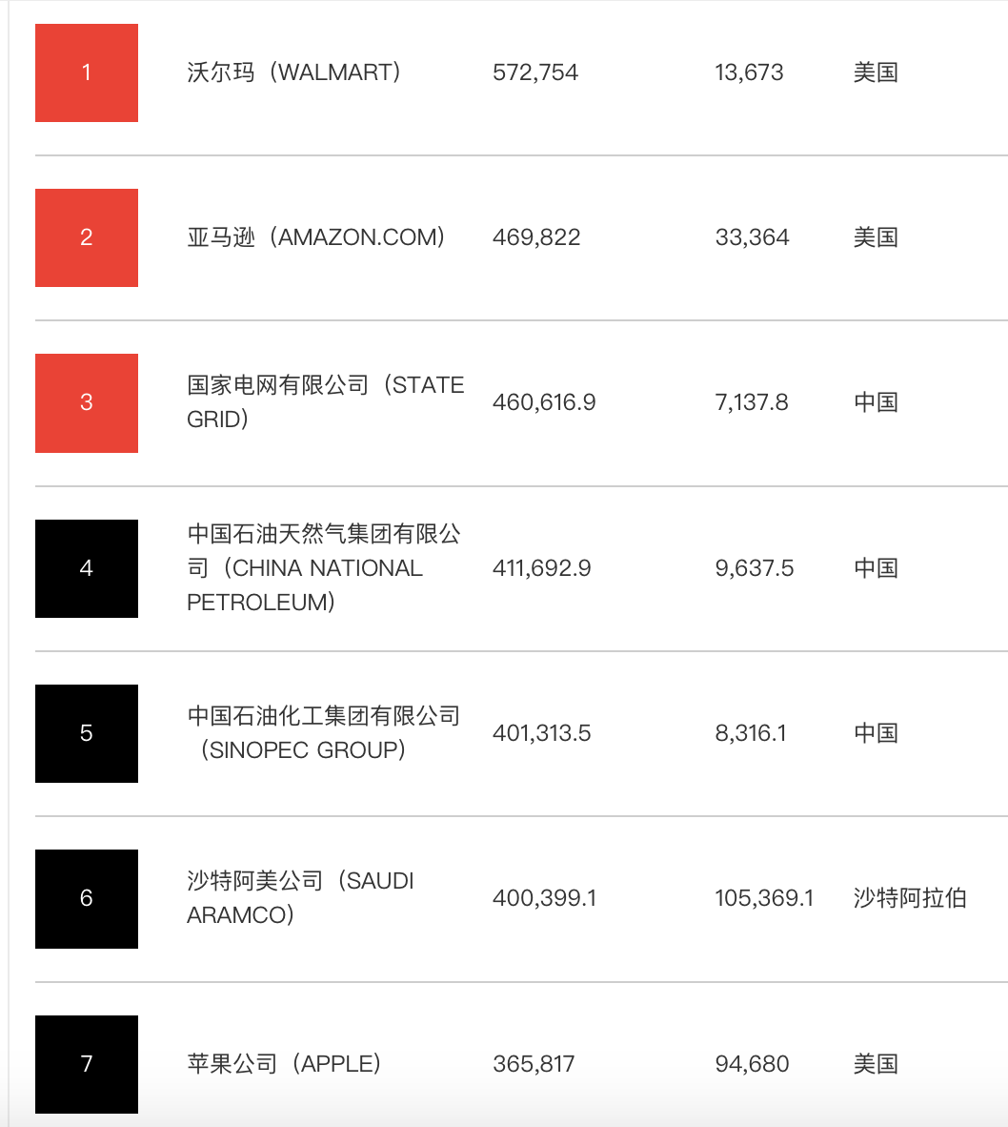Select the red rank 3 badge
The width and height of the screenshot is (1008, 1127).
[x=87, y=402]
